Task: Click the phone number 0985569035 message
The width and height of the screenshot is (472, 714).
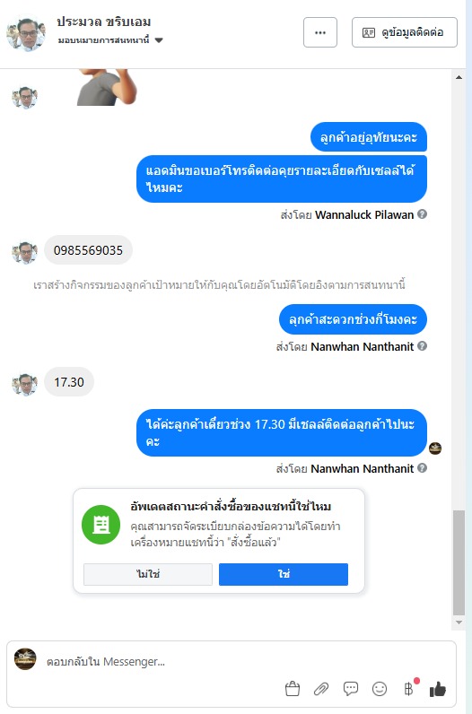Action: [88, 250]
